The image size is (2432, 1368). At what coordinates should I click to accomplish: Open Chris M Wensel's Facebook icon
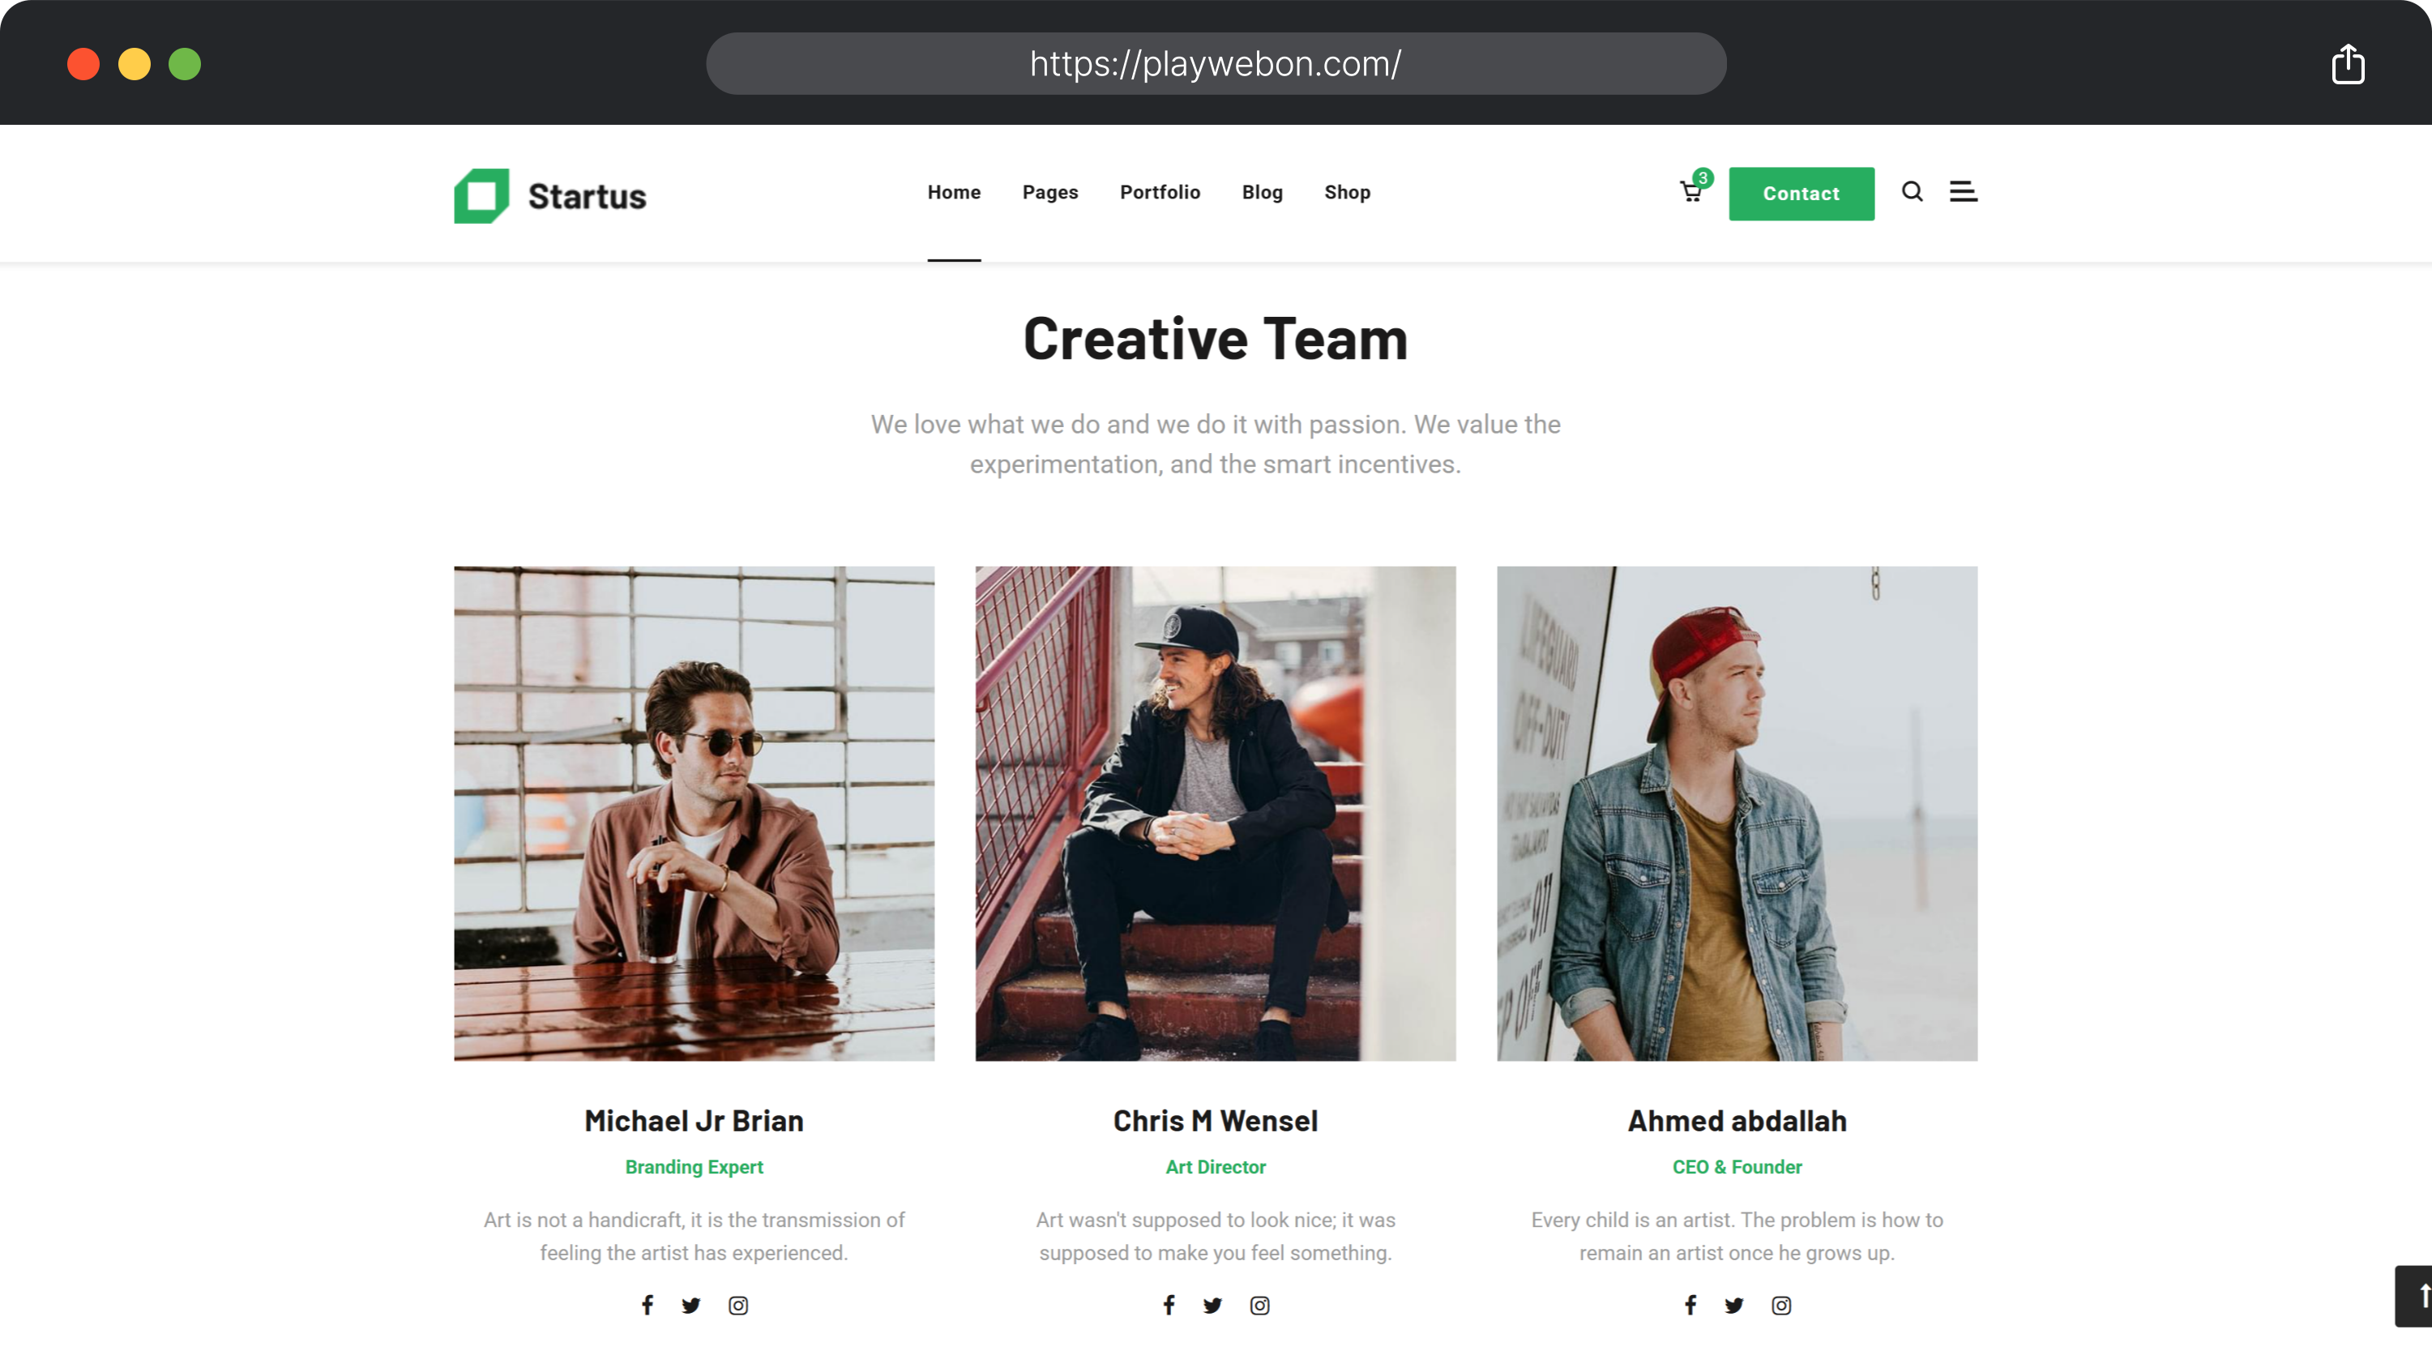[x=1169, y=1305]
